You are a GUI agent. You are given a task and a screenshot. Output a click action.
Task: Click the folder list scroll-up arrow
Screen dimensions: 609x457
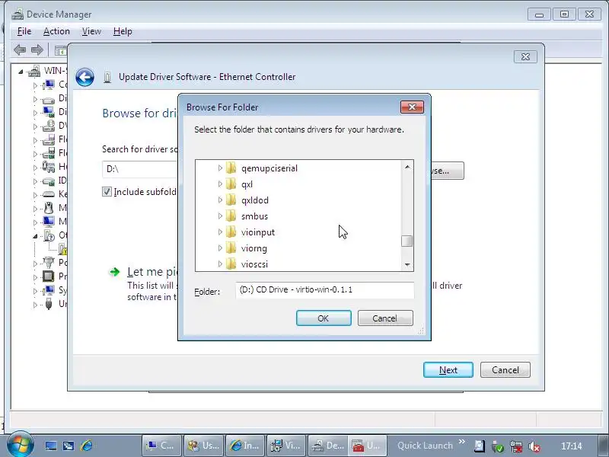click(407, 167)
